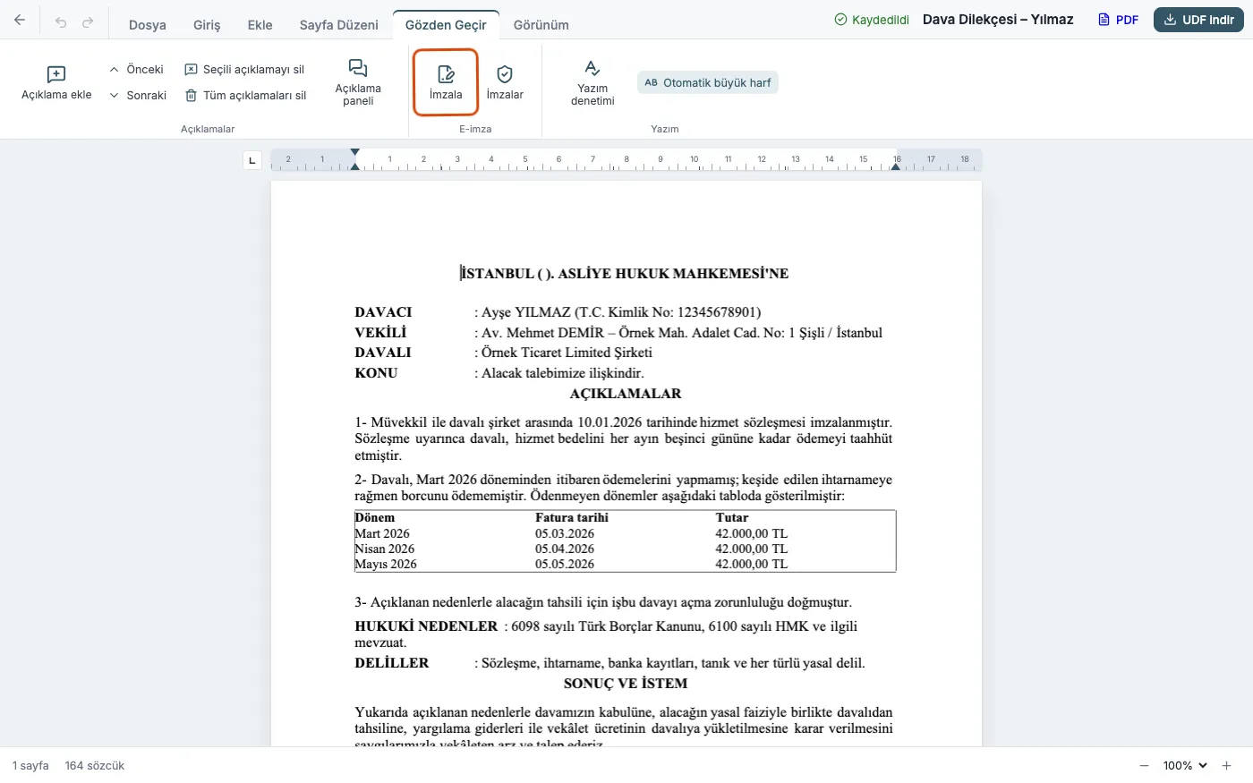Screen dimensions: 1253x783
Task: Click the 1 sayfa page count in status bar
Action: (x=30, y=766)
